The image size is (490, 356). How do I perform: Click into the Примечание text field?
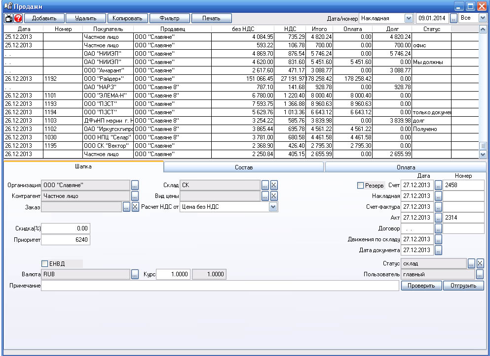pos(220,286)
